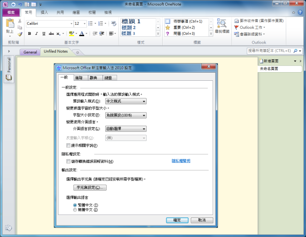Click the search all notebooks field

(269, 51)
